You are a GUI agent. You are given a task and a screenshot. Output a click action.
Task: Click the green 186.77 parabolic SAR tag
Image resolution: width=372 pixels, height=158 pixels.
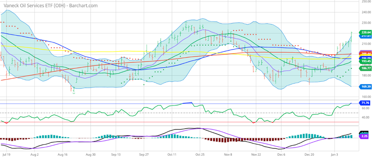(366, 68)
